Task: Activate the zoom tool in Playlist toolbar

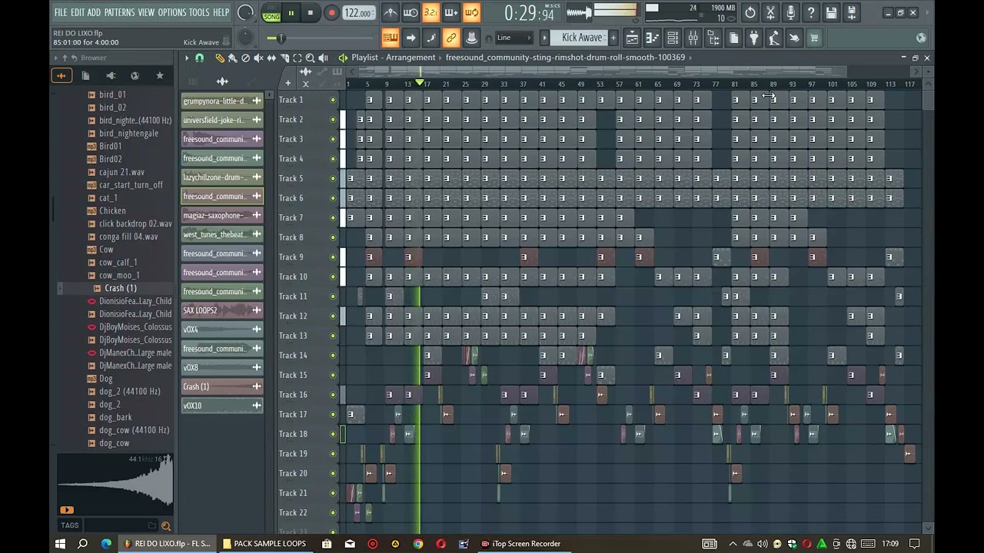Action: [310, 58]
